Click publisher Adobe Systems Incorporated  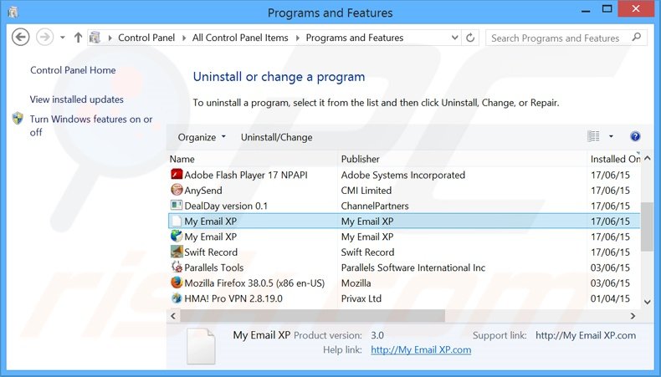(403, 175)
